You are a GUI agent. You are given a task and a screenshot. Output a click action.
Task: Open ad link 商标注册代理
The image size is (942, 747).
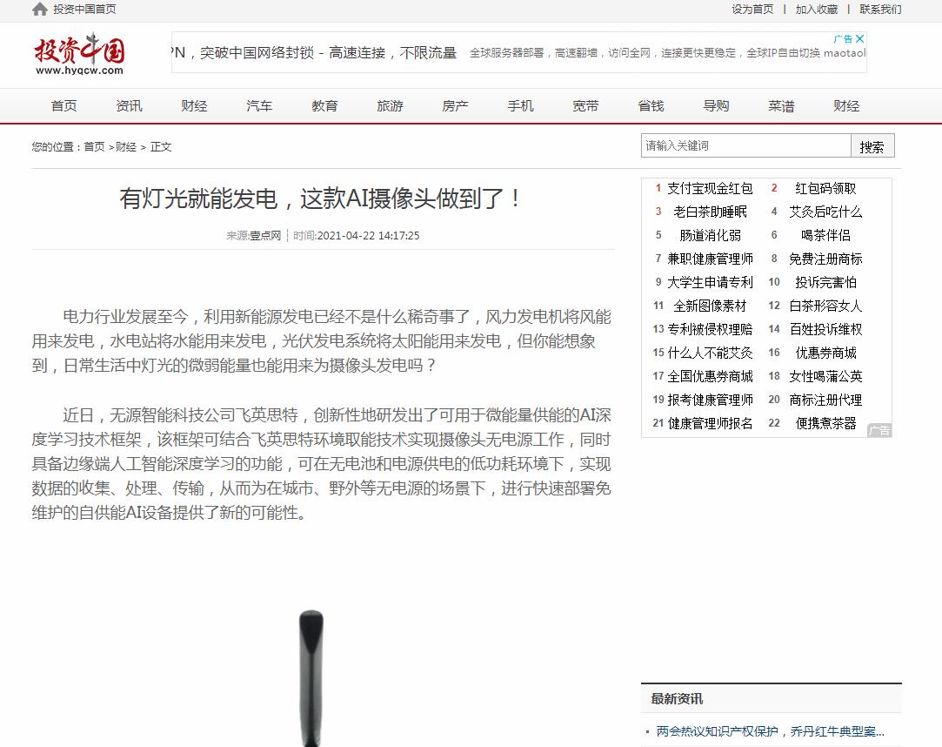click(x=825, y=400)
